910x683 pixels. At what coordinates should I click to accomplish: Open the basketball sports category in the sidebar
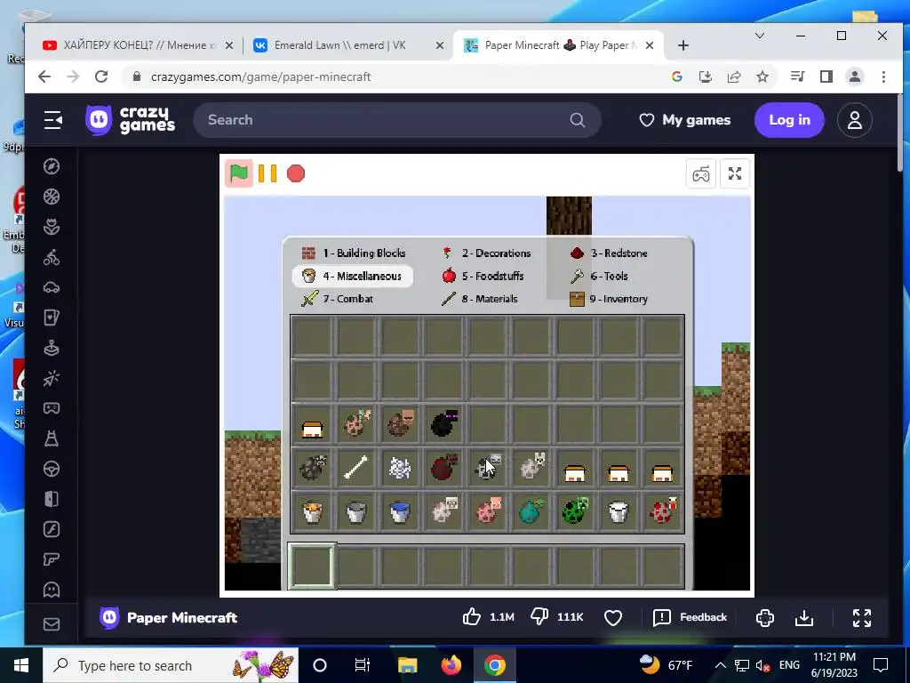tap(52, 197)
